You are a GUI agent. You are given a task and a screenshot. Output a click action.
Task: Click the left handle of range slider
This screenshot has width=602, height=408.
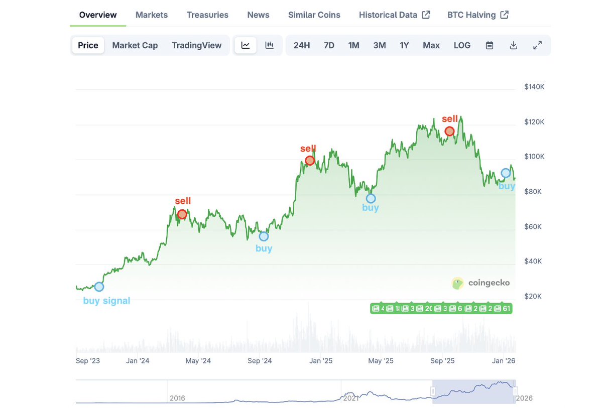click(x=432, y=391)
